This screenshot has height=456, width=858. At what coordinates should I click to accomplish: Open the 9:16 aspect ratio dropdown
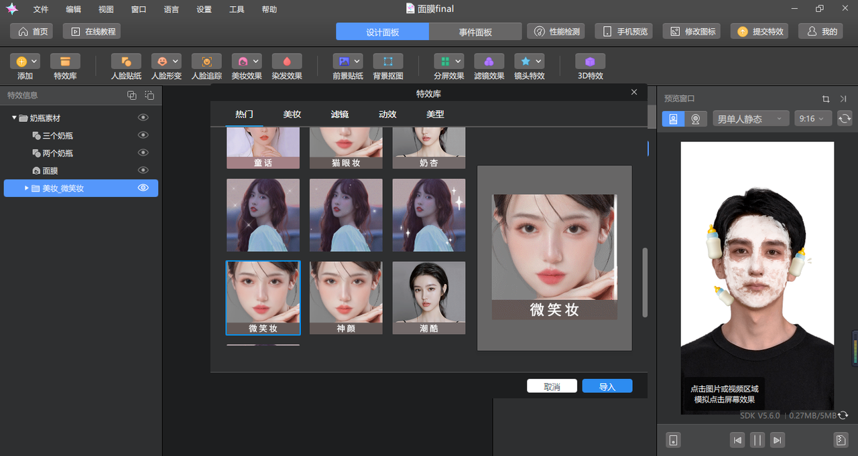[813, 119]
